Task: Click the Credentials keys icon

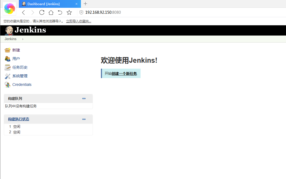Action: coord(8,85)
